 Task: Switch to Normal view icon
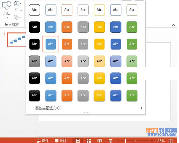(78, 141)
